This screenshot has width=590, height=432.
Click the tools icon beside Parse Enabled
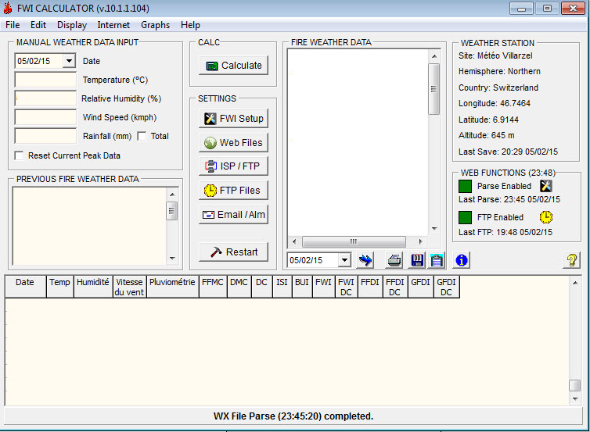[546, 186]
